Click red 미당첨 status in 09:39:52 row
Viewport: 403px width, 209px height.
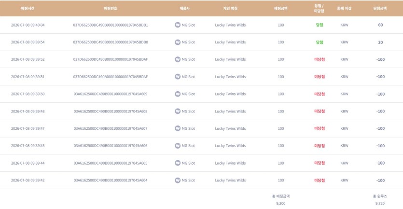point(320,59)
